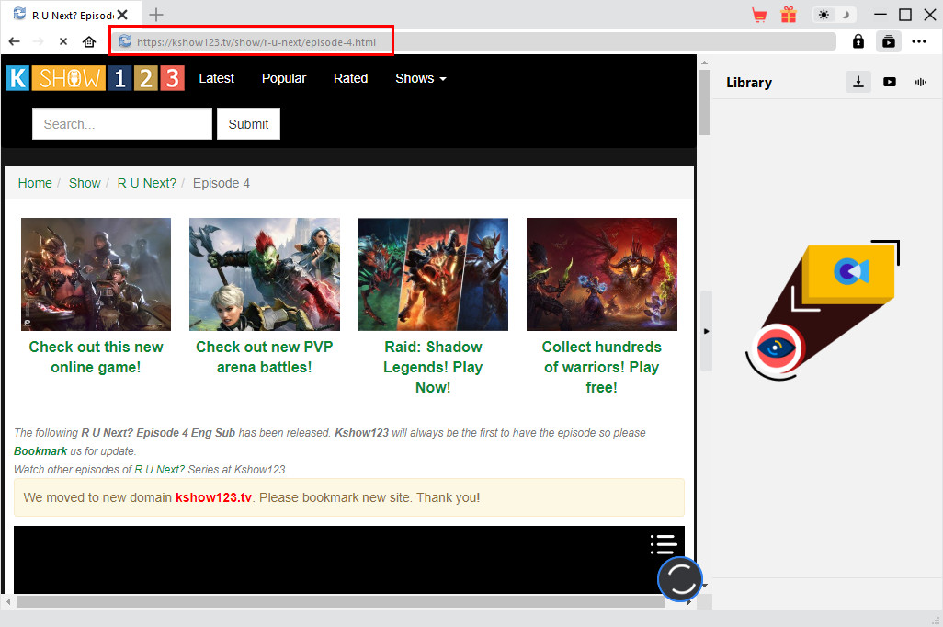Switch to dark mode moon toggle

point(846,15)
